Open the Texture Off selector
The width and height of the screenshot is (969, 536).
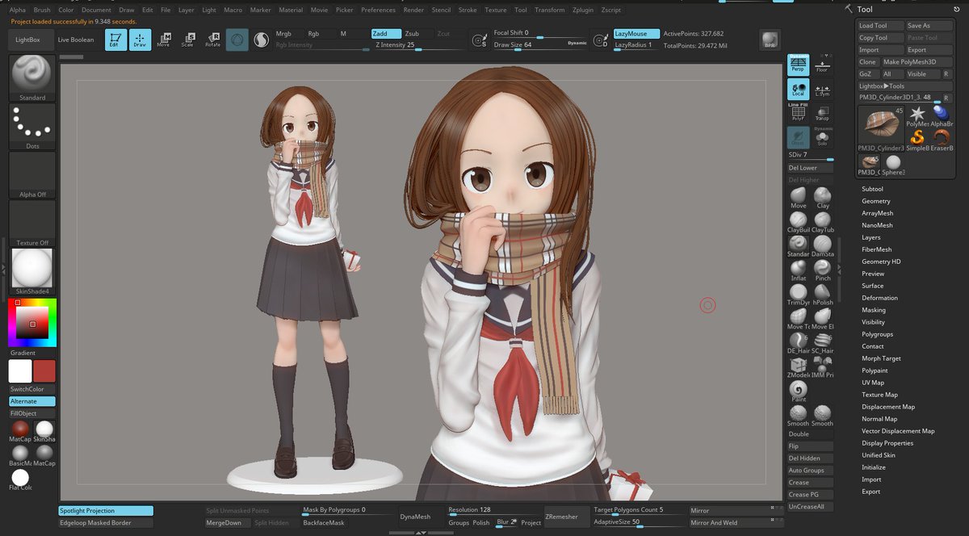(x=32, y=223)
